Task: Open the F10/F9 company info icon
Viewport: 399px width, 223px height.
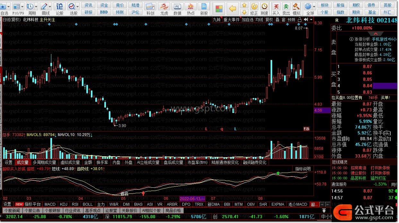Action: pos(16,6)
